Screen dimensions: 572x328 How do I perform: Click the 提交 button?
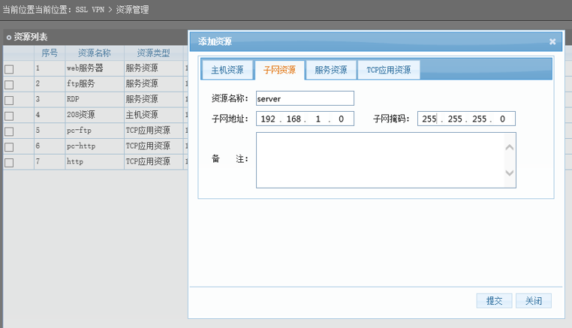pyautogui.click(x=494, y=300)
